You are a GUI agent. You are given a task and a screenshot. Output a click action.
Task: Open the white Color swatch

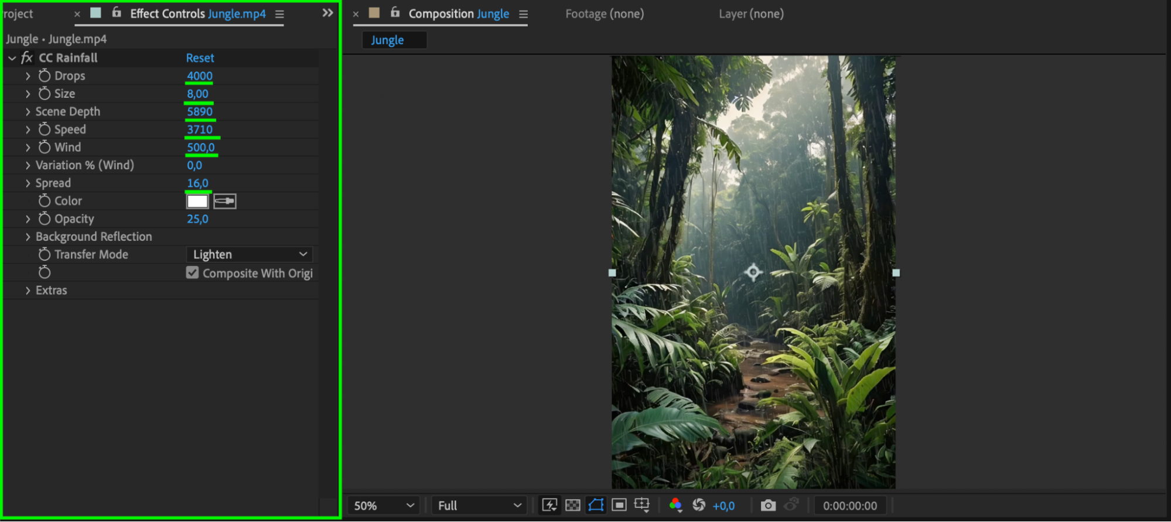pyautogui.click(x=197, y=202)
